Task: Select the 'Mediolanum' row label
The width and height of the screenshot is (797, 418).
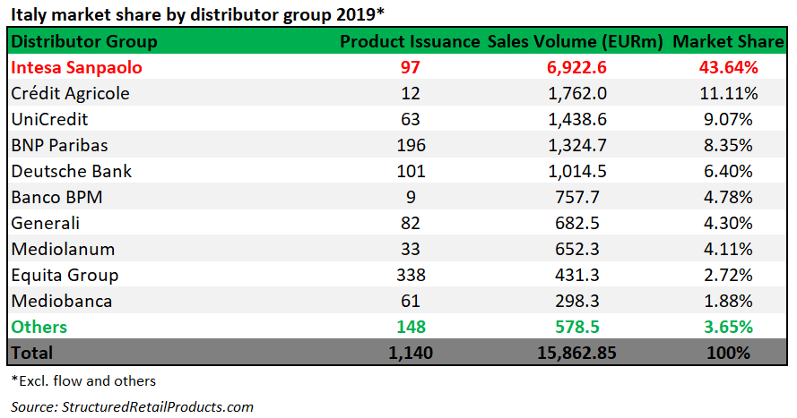Action: pos(63,249)
